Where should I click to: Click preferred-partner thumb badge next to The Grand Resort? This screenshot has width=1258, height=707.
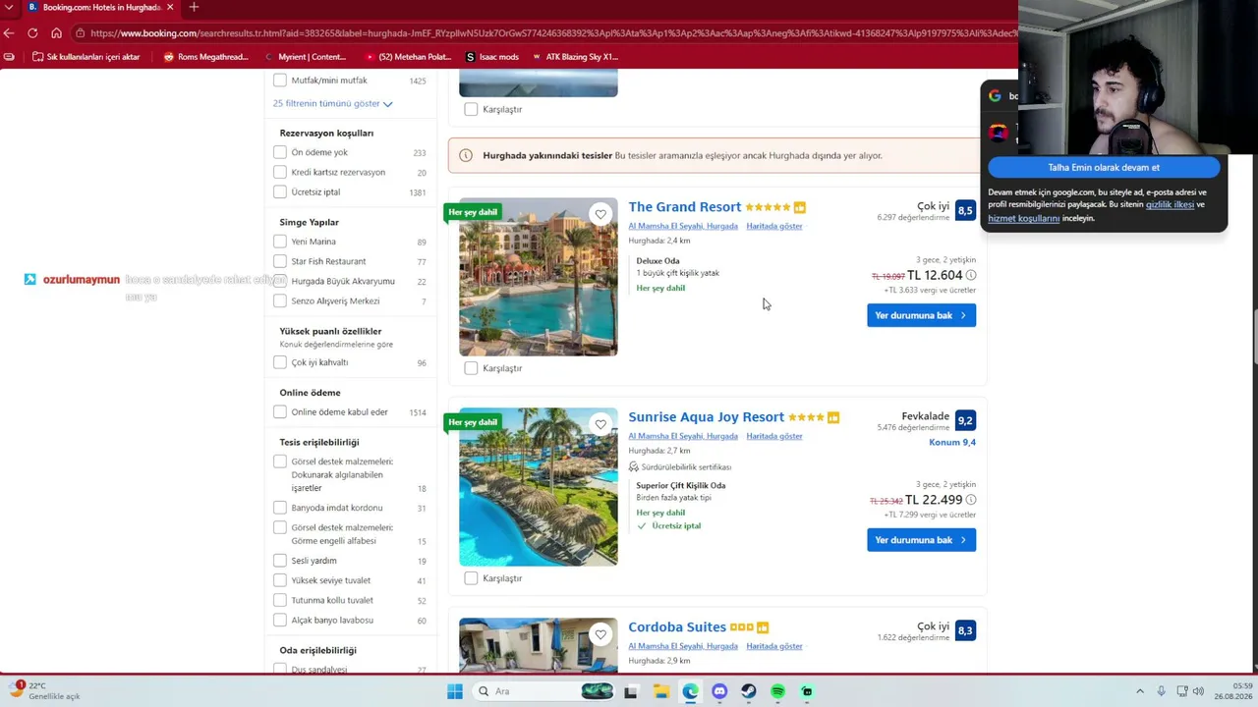click(x=800, y=207)
